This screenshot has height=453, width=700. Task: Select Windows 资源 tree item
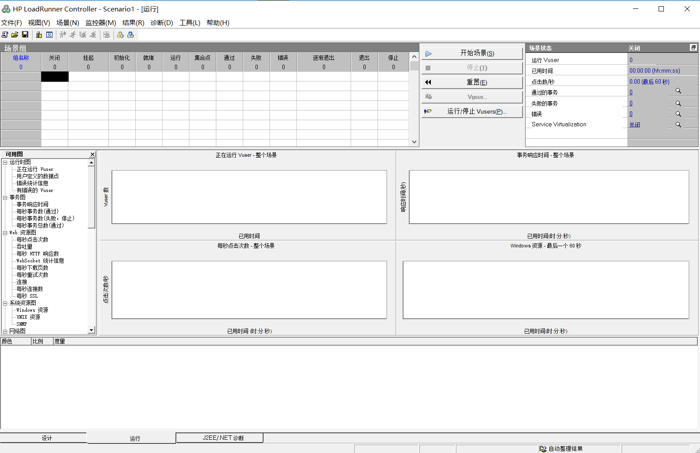32,310
